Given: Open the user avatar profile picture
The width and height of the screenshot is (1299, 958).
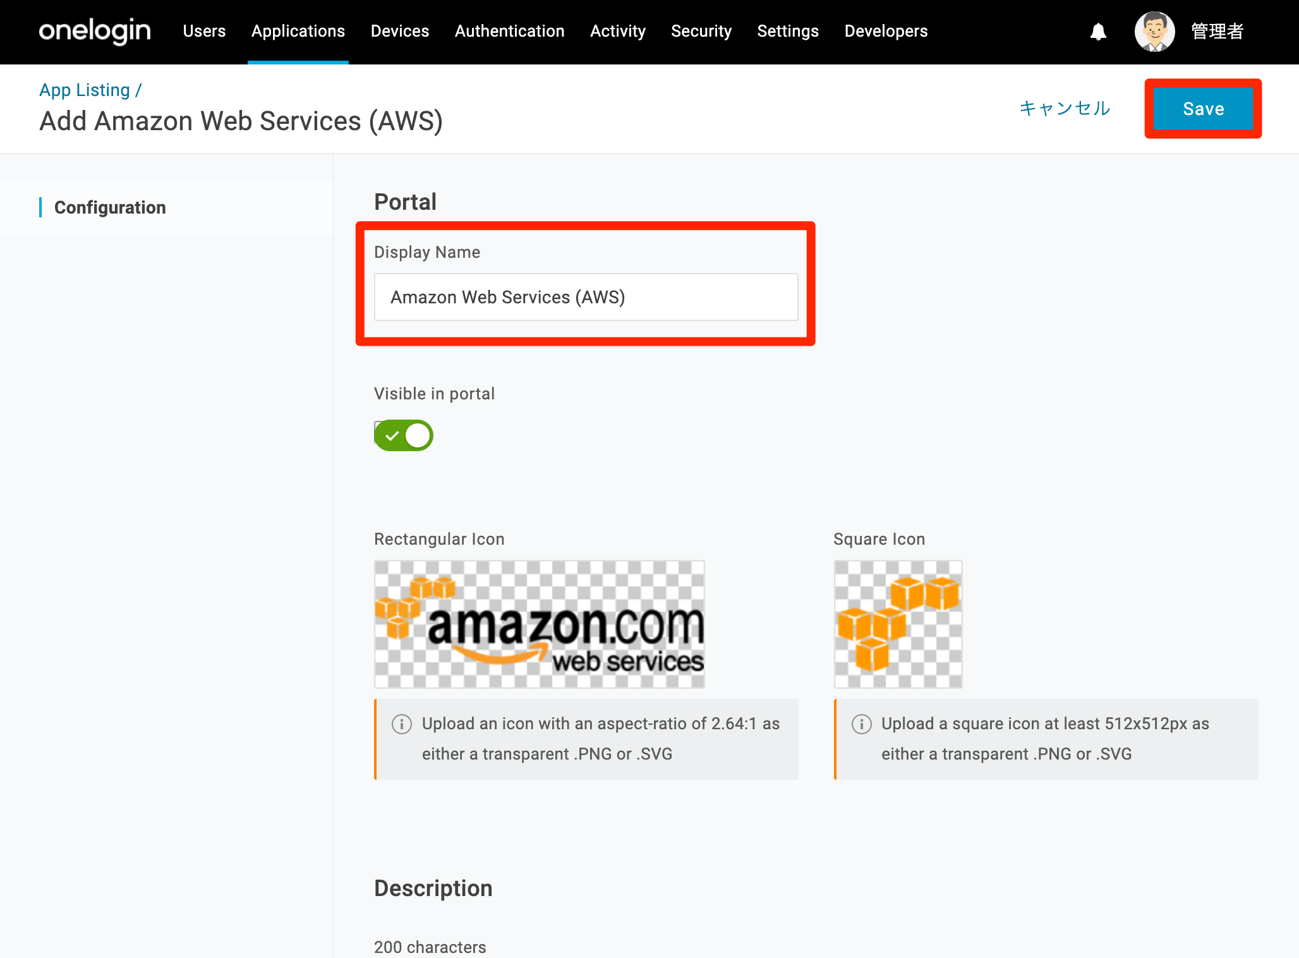Looking at the screenshot, I should point(1154,32).
